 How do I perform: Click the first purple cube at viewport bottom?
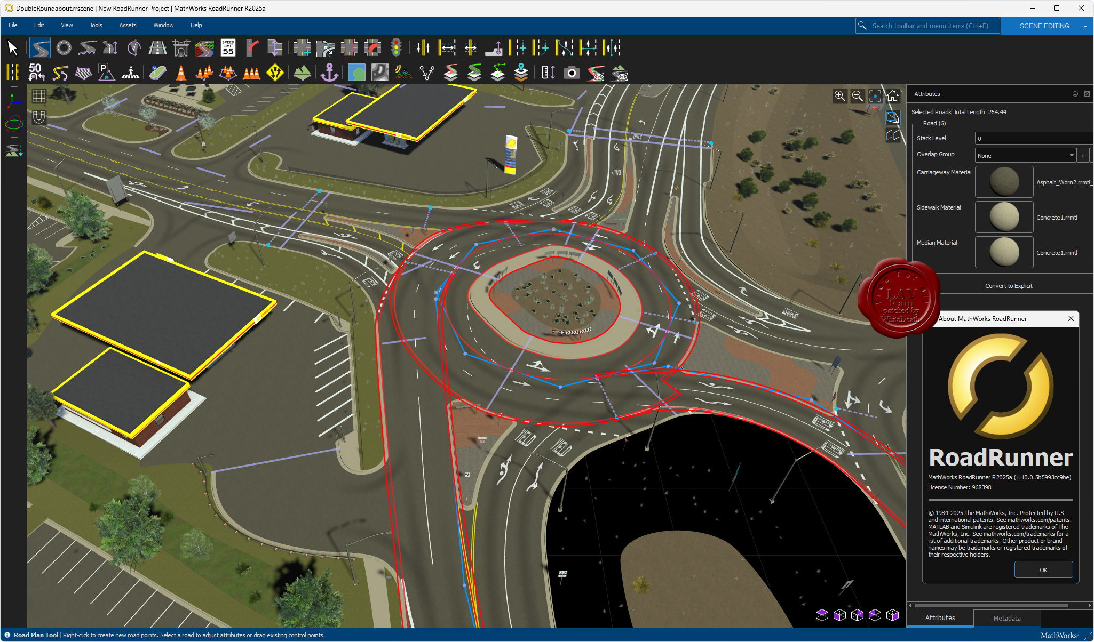click(x=822, y=615)
